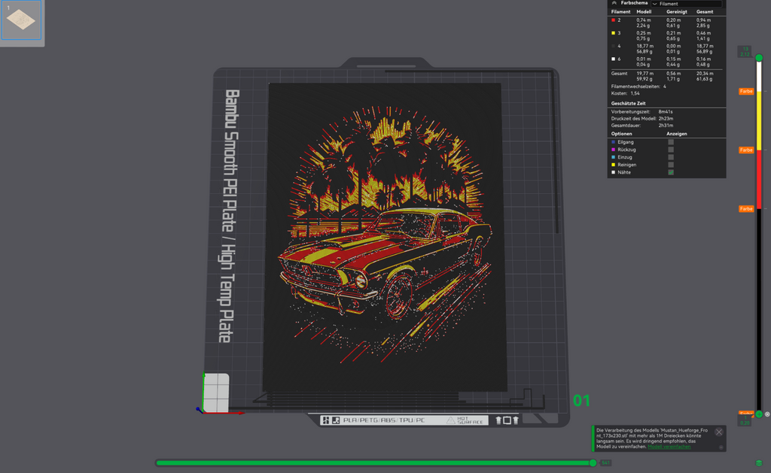This screenshot has width=771, height=473.
Task: Click the top layer slider handle
Action: [x=759, y=58]
